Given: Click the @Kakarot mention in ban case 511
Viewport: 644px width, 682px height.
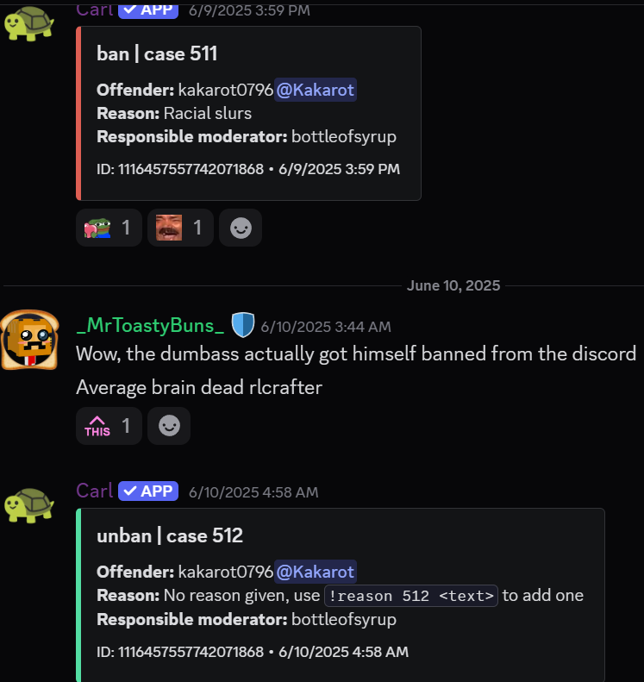Looking at the screenshot, I should pyautogui.click(x=316, y=90).
